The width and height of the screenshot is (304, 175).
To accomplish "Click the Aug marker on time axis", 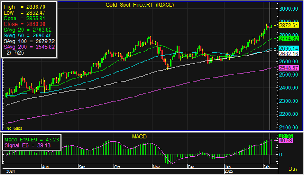I will click(x=45, y=167).
